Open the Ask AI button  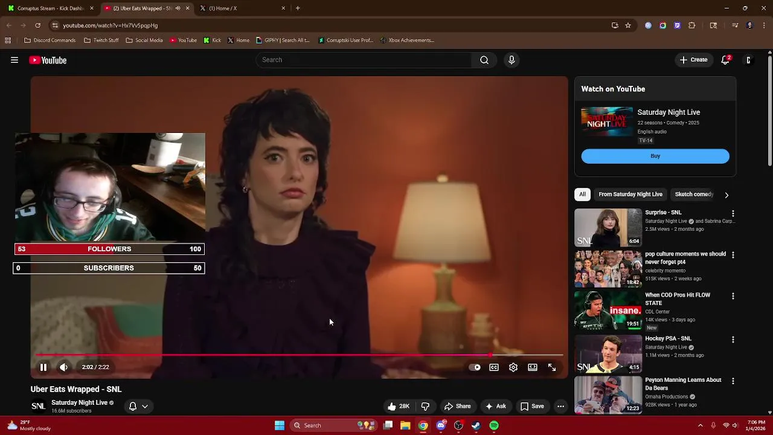496,406
